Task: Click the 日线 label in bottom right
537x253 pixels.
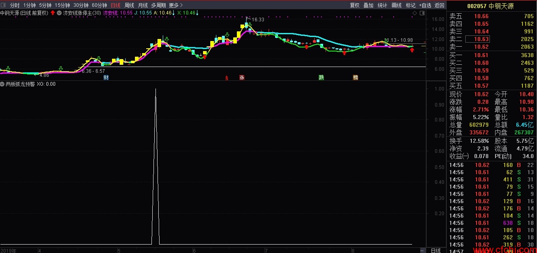Action: point(436,250)
